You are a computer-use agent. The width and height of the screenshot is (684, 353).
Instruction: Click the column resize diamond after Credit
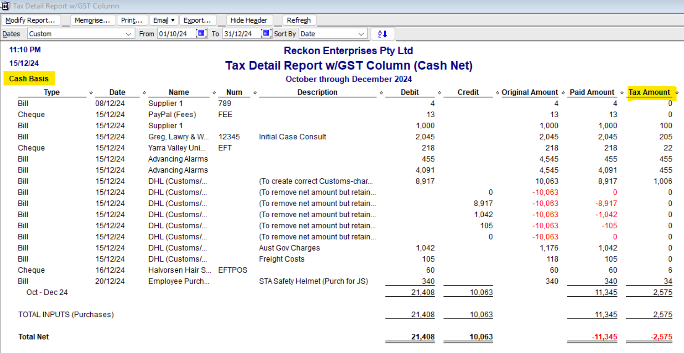click(x=498, y=93)
